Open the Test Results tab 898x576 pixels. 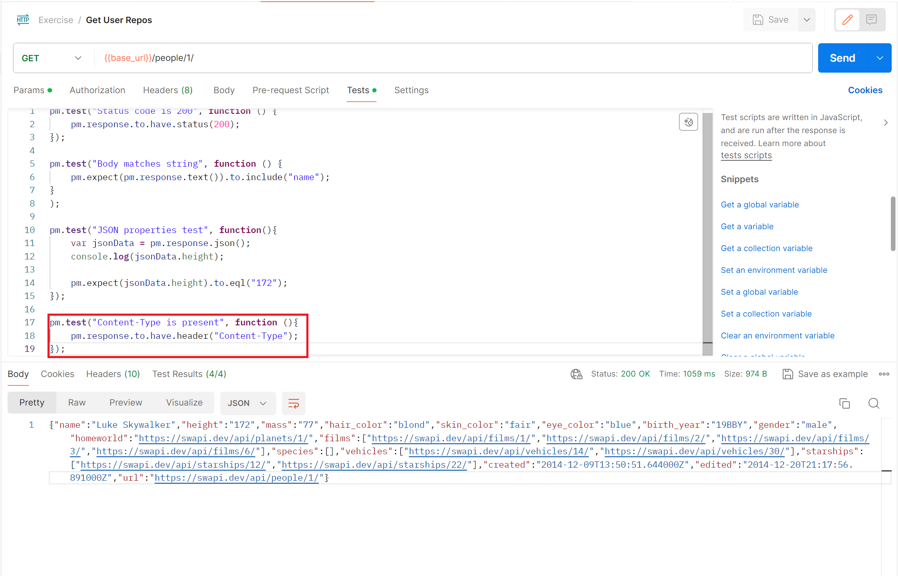189,374
